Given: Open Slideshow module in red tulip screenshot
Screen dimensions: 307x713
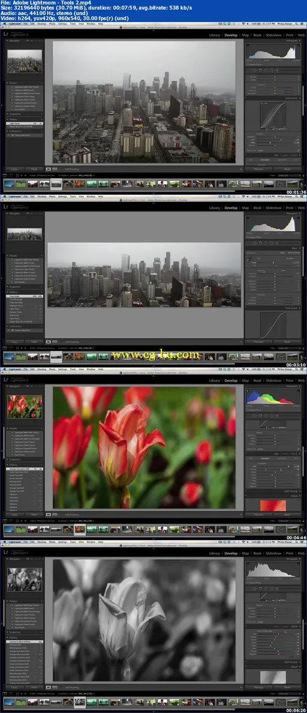Looking at the screenshot, I should [x=273, y=381].
